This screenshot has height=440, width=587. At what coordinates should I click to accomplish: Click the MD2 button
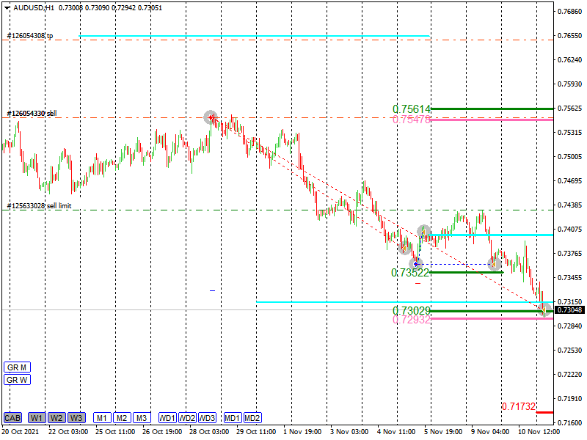click(x=252, y=418)
